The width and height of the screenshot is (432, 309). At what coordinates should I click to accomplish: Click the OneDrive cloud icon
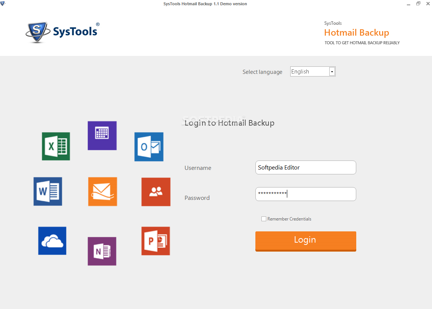pyautogui.click(x=52, y=241)
